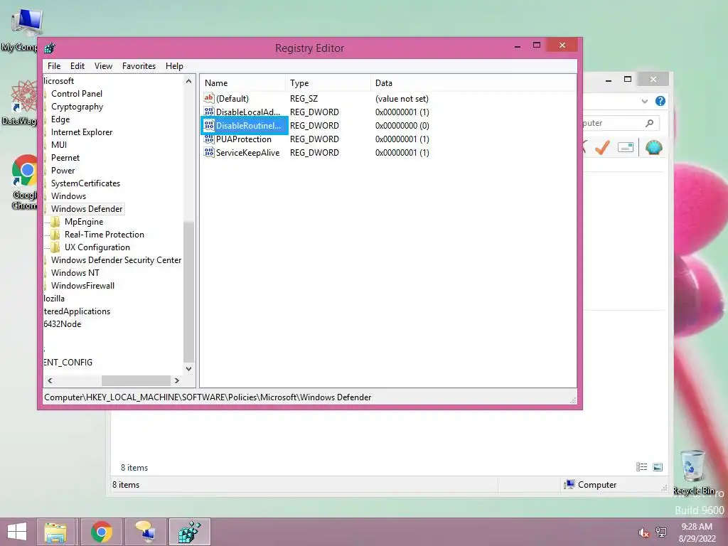Select the Cryptography key
Screen dimensions: 728x546
(77, 107)
